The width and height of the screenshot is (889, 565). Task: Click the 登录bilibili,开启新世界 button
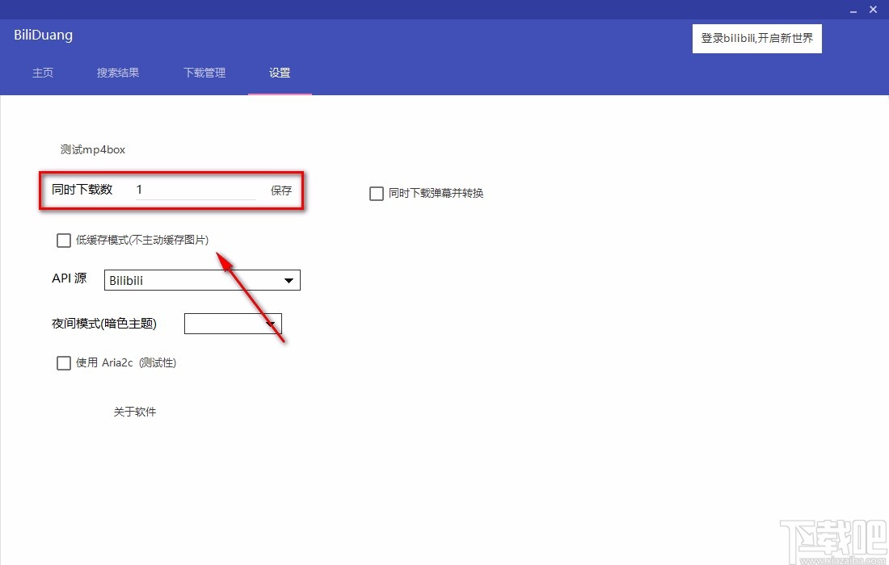pos(756,38)
